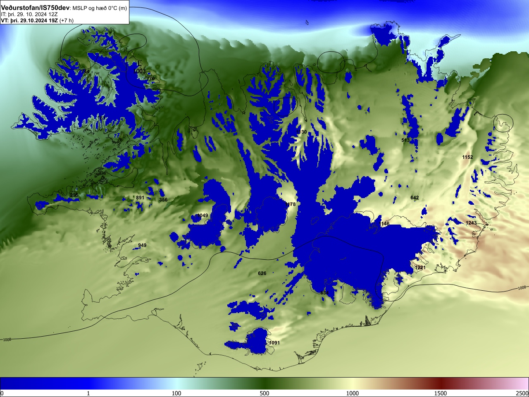The height and width of the screenshot is (397, 529).
Task: Select the 'MSLP og hæð 0°C (m)' label
Action: pos(100,8)
